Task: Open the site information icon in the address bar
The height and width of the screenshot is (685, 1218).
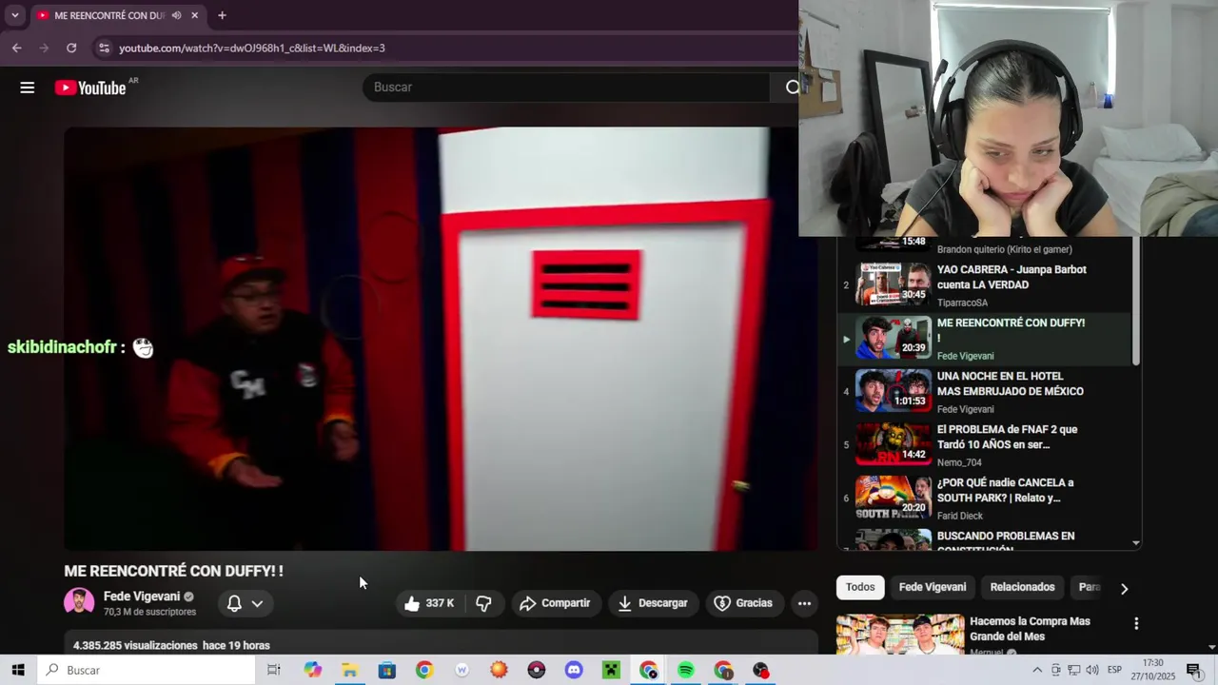Action: click(104, 48)
